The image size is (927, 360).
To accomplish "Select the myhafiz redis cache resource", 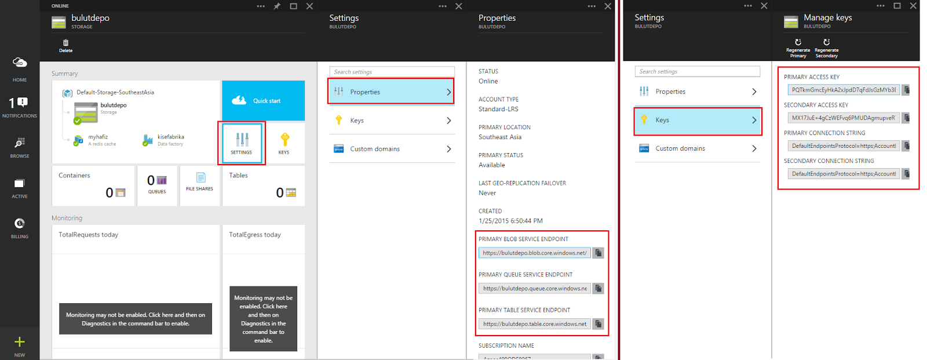I will click(95, 140).
